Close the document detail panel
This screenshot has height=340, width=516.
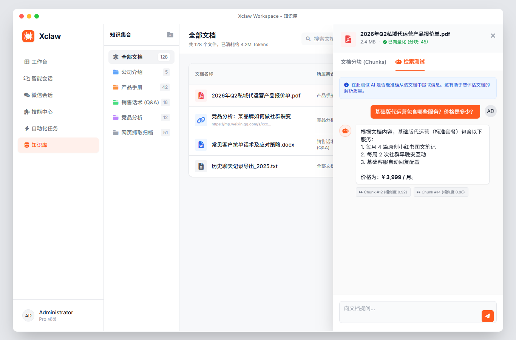click(493, 35)
